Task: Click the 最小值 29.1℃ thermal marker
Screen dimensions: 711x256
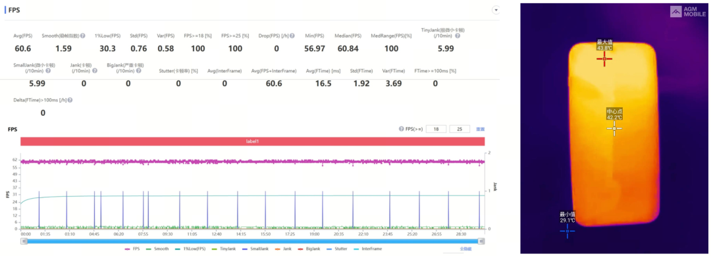Action: pyautogui.click(x=567, y=231)
